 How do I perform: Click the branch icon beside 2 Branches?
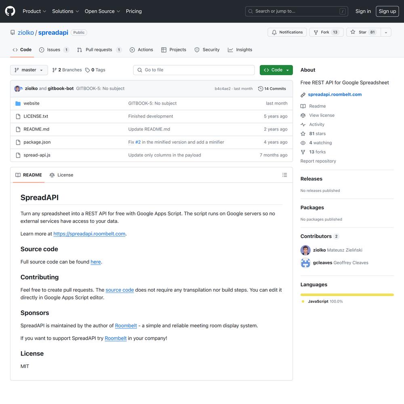(55, 70)
